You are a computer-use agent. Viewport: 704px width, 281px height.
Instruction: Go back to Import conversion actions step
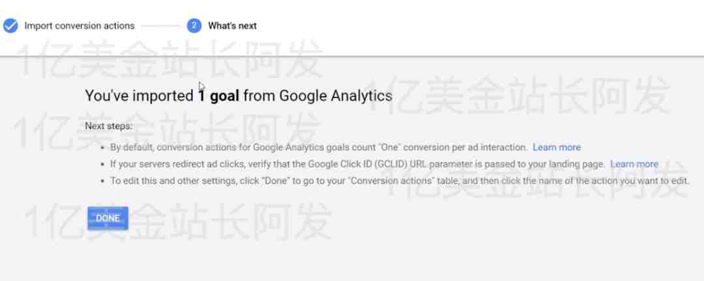[80, 25]
